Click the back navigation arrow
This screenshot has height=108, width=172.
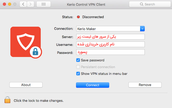23,4
